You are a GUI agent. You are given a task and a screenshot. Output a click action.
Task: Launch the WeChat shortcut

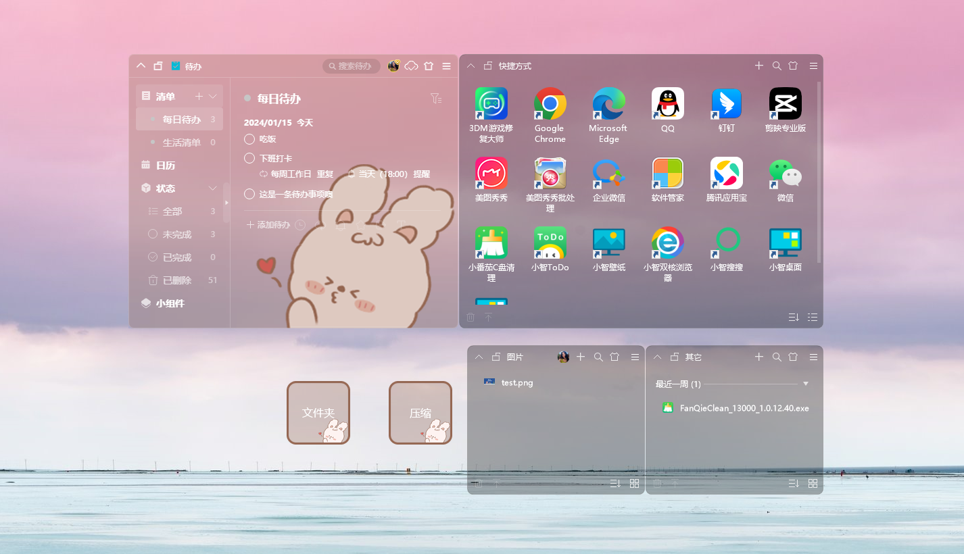(785, 173)
